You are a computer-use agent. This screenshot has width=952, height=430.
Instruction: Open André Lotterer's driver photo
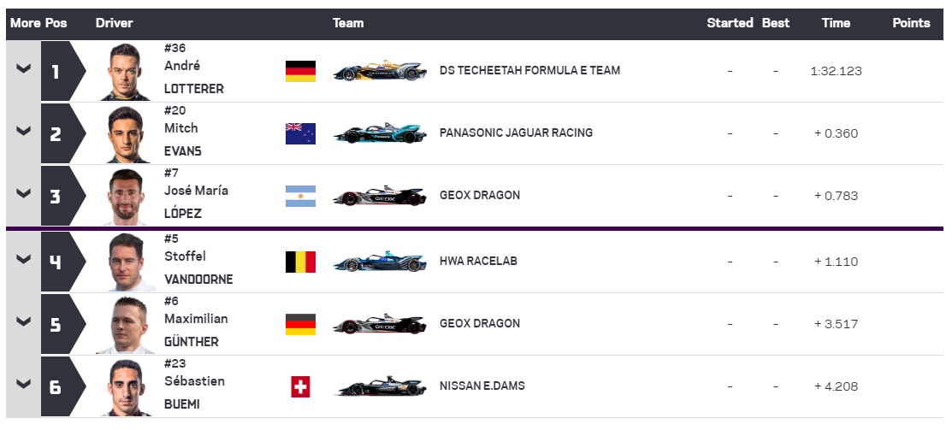coord(126,71)
